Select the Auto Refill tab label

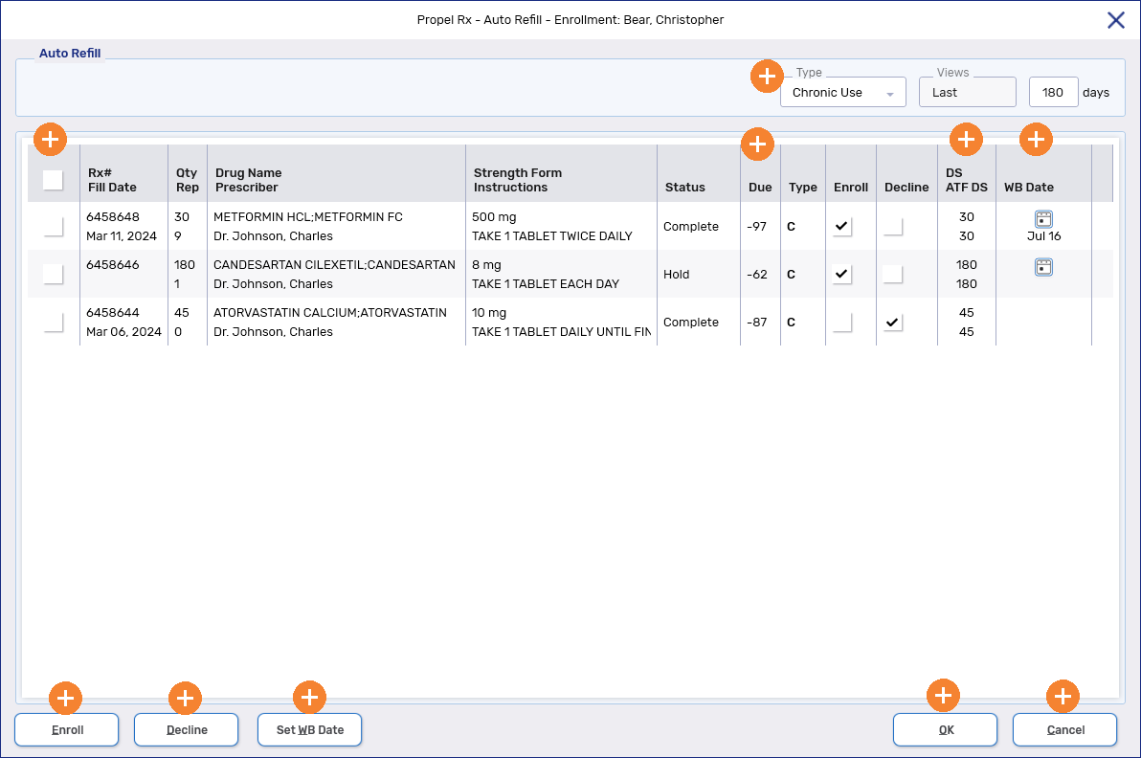tap(70, 53)
